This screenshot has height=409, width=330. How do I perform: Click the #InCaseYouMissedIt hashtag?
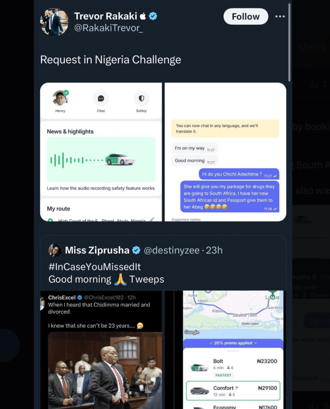coord(95,266)
